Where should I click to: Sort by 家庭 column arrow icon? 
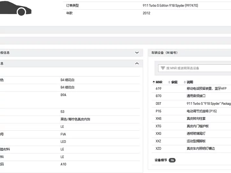pos(169,82)
